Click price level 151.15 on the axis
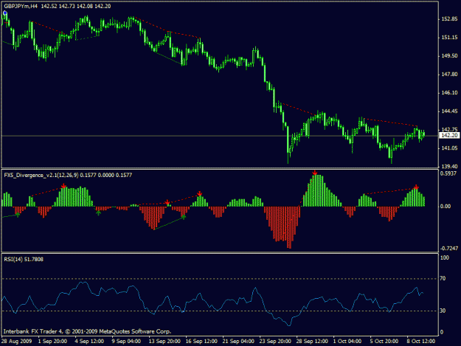The height and width of the screenshot is (346, 461). pos(449,38)
